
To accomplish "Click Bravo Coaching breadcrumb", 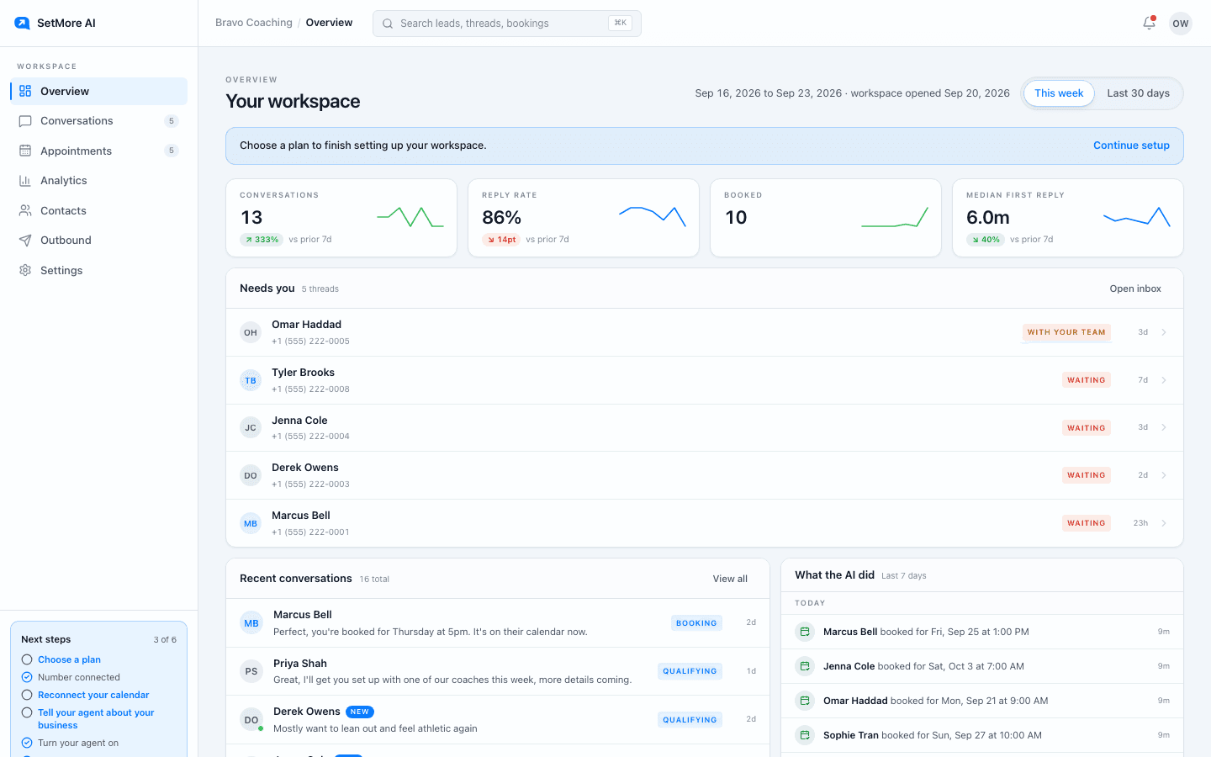I will [x=254, y=23].
